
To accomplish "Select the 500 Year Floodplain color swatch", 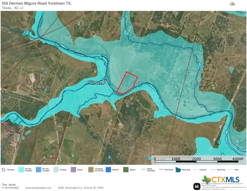I will [x=38, y=170].
